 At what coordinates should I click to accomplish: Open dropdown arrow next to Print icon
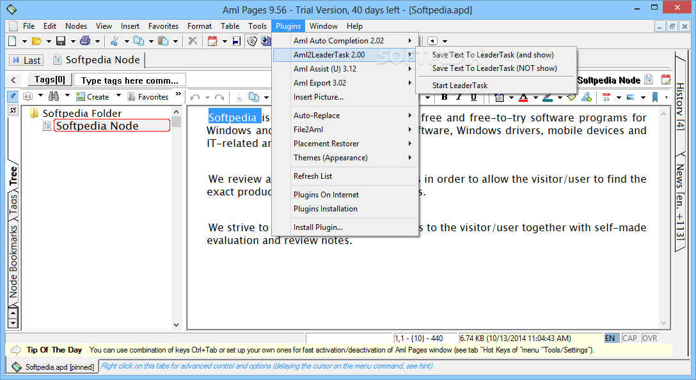pos(98,42)
